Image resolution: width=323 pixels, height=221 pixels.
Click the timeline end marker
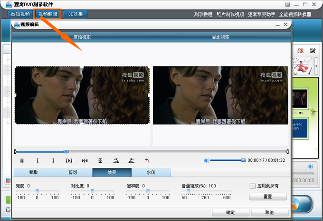coord(287,152)
